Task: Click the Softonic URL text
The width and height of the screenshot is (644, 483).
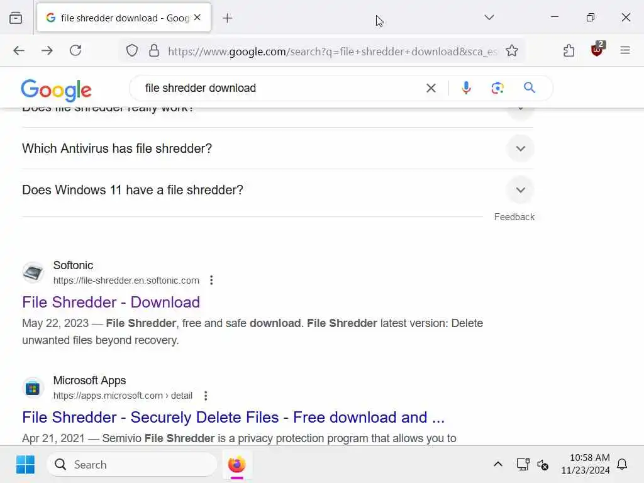Action: point(126,280)
